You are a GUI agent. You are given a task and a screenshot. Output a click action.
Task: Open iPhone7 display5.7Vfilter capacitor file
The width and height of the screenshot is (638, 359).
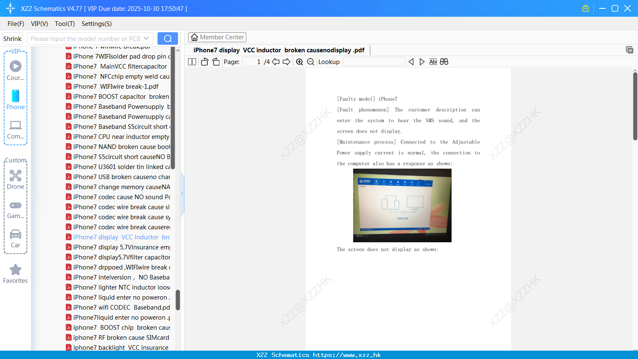[x=118, y=257]
